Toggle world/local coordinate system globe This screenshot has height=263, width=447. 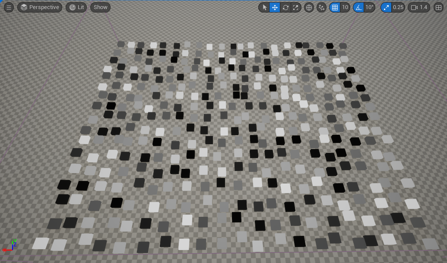coord(309,7)
